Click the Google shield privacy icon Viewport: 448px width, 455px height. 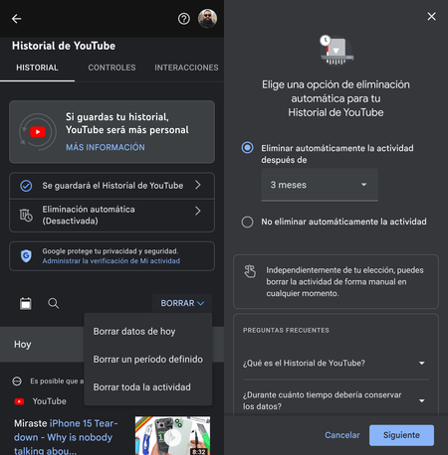pyautogui.click(x=26, y=256)
